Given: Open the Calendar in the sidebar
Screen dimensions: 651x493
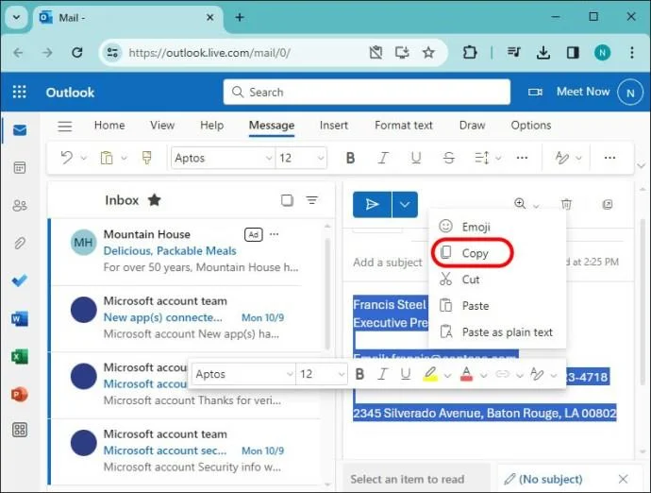Looking at the screenshot, I should point(20,167).
